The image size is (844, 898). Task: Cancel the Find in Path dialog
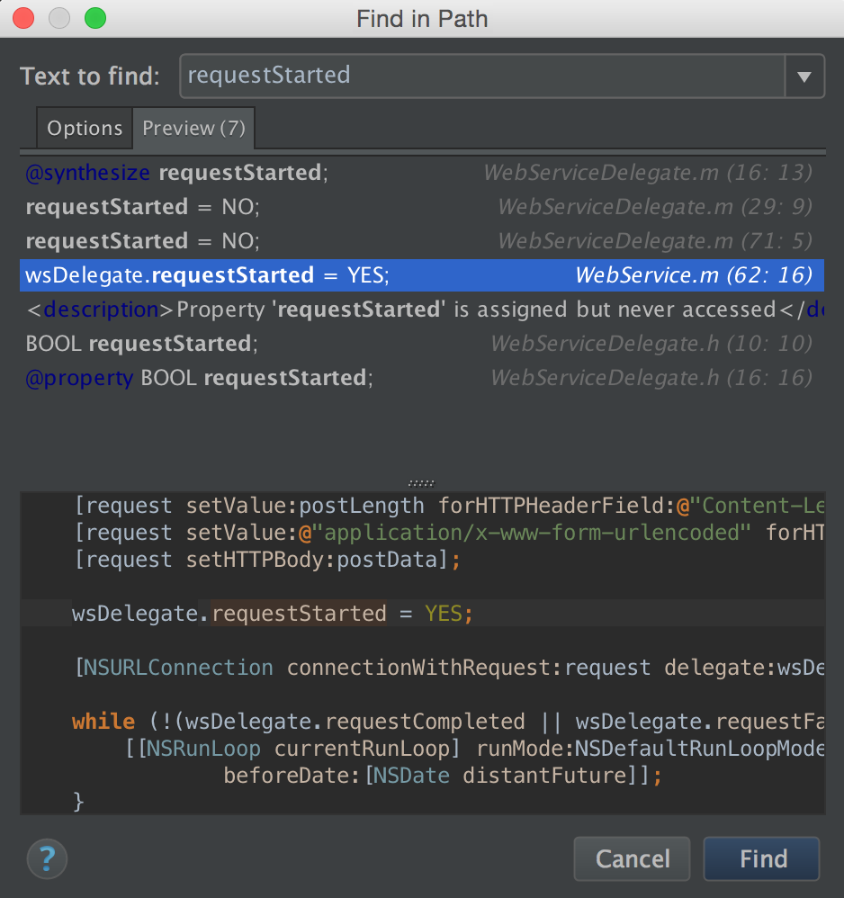coord(632,858)
